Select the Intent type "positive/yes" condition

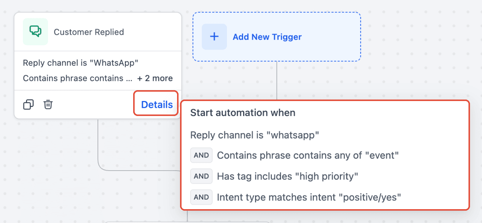309,197
